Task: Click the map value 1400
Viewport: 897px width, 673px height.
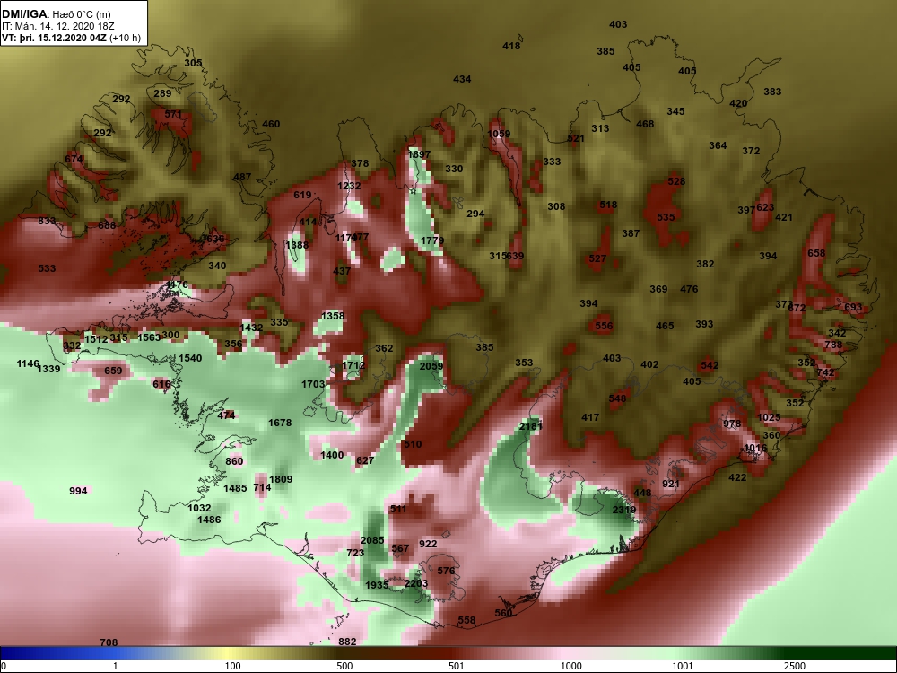Action: click(x=332, y=456)
